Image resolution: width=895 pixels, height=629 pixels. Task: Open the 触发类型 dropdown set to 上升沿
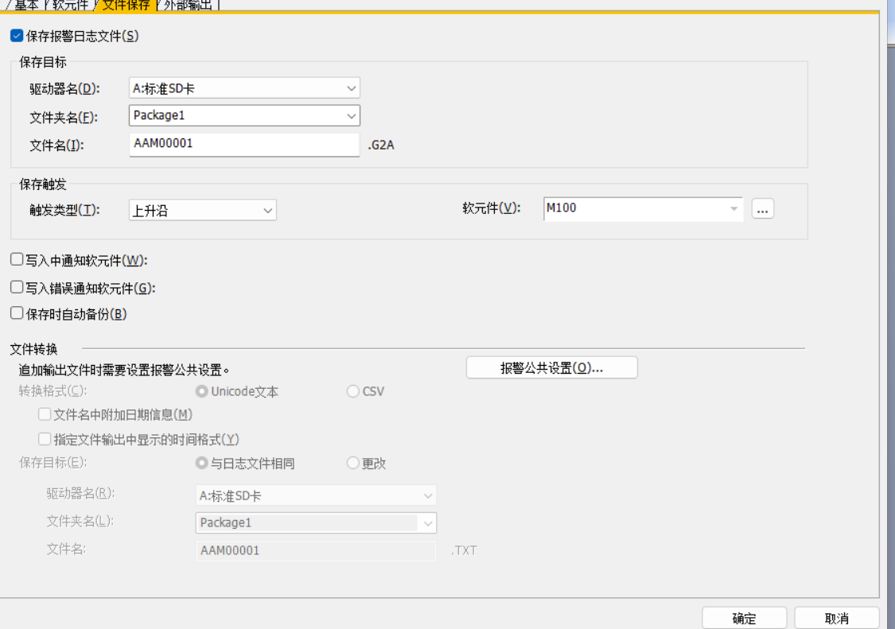click(x=267, y=211)
